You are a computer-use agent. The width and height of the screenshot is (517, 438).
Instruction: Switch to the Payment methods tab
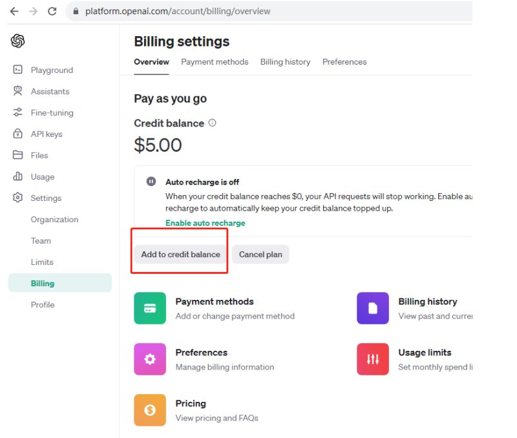coord(215,61)
